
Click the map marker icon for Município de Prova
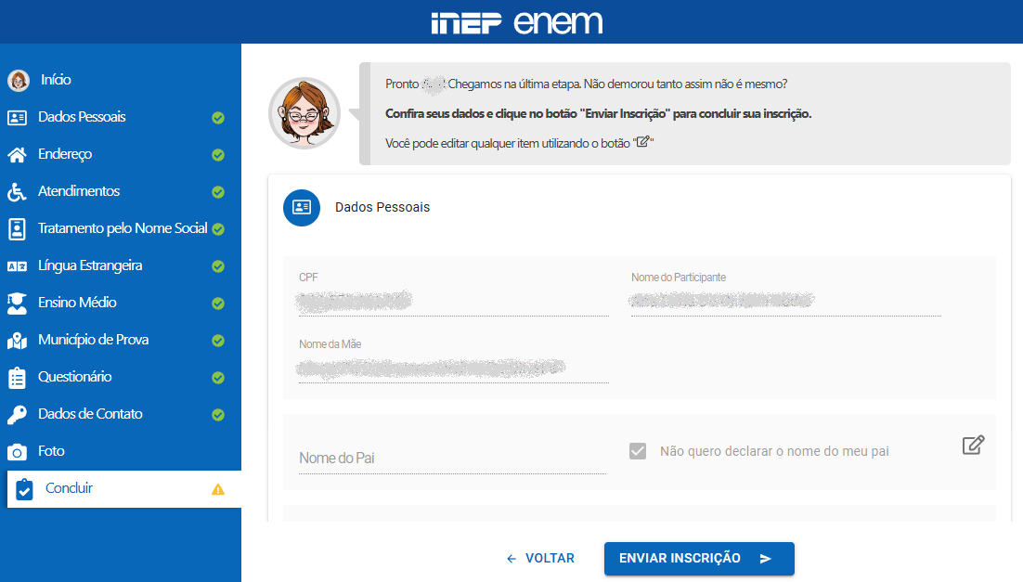pos(17,341)
